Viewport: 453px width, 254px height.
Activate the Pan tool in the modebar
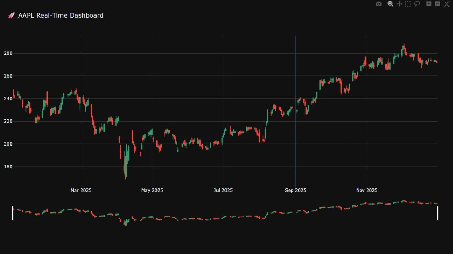coord(399,4)
